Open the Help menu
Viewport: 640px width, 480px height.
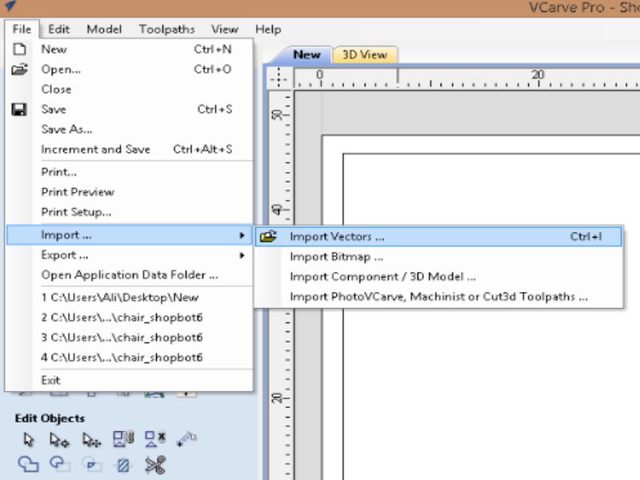point(268,30)
